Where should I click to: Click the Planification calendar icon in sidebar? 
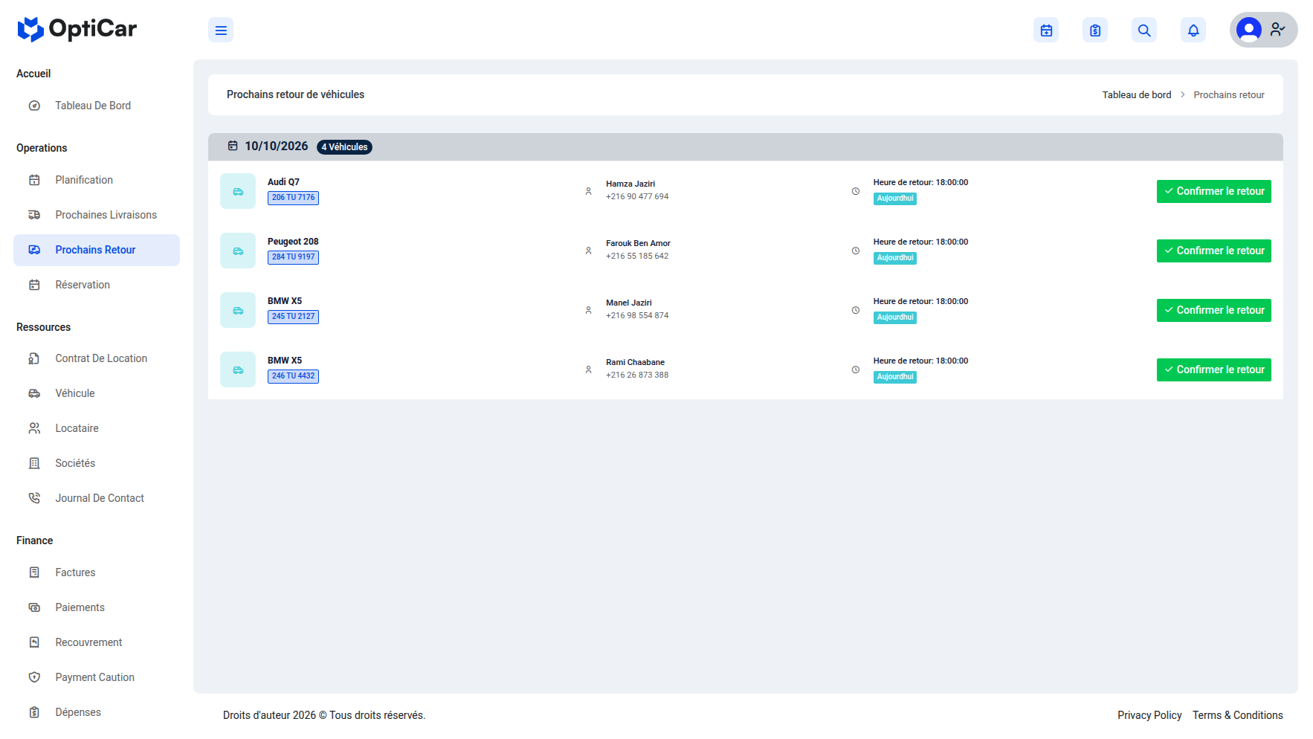pos(34,180)
